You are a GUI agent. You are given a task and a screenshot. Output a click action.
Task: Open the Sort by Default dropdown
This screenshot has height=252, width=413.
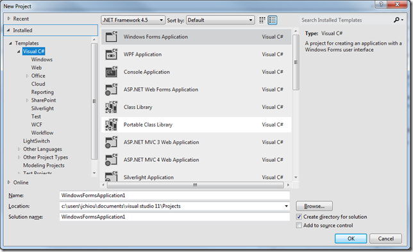221,20
